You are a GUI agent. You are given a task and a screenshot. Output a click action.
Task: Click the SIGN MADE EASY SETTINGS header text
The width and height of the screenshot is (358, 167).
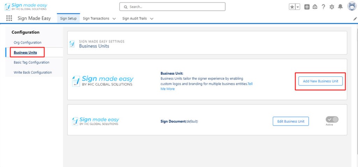tap(102, 42)
